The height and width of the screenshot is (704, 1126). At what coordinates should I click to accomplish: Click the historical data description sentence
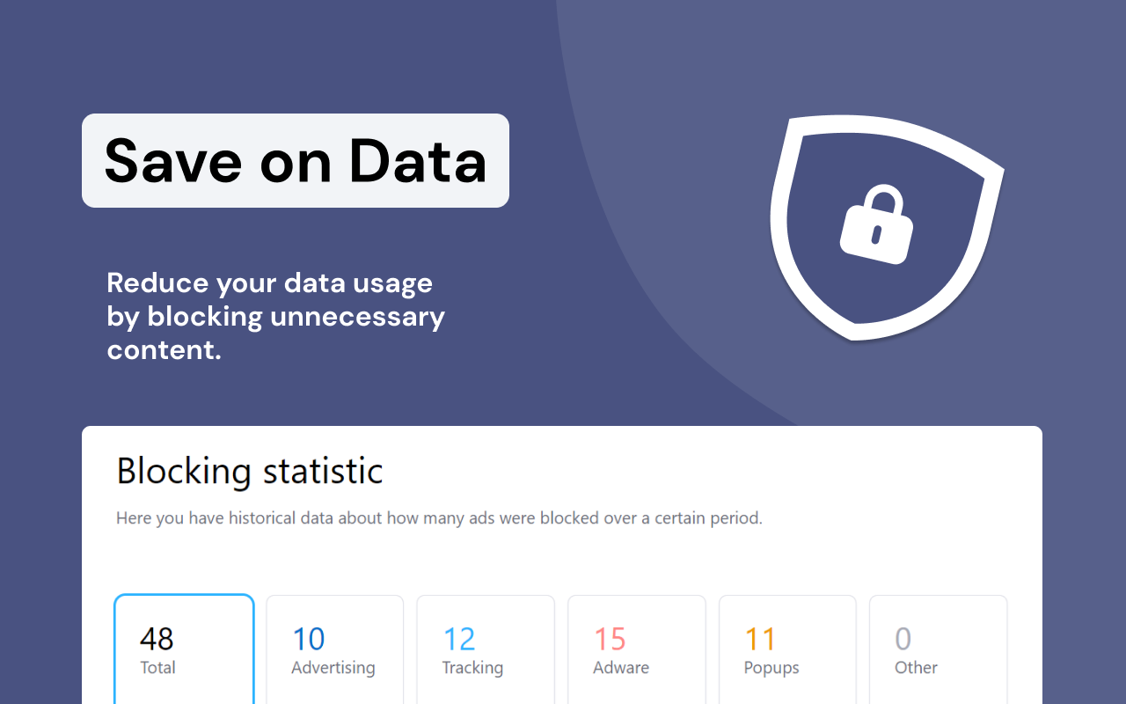pos(439,518)
